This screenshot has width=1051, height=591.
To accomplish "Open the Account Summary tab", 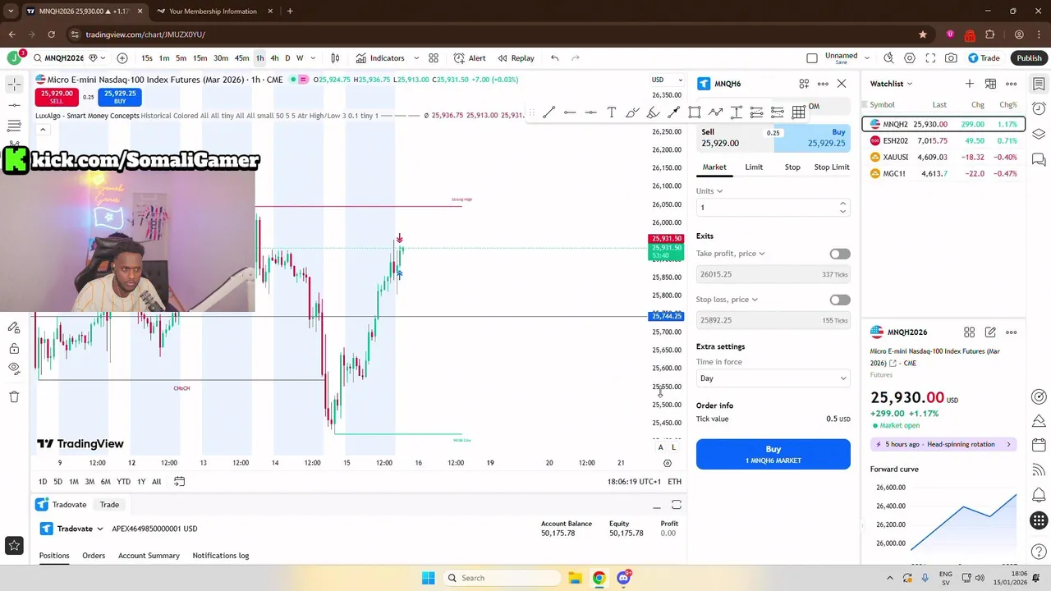I will pyautogui.click(x=149, y=556).
